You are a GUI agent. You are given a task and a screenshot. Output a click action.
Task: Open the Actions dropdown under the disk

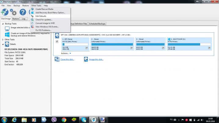pyautogui.click(x=66, y=53)
